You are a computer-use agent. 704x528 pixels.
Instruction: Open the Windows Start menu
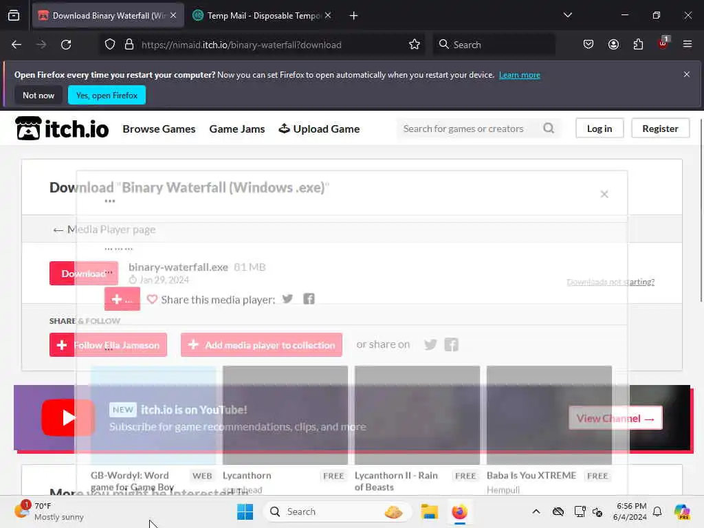(245, 511)
